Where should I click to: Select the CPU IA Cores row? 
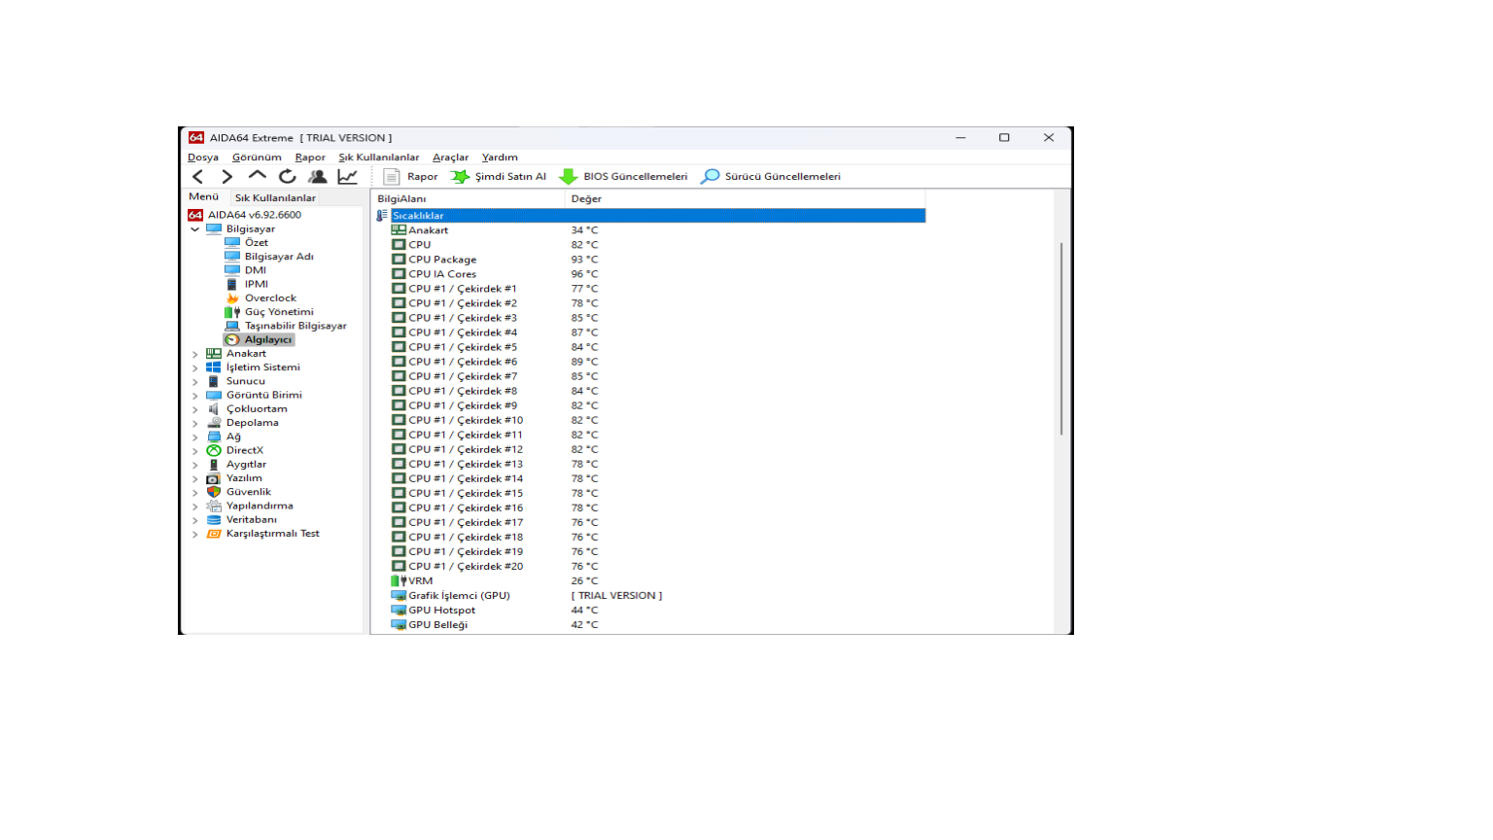pyautogui.click(x=650, y=274)
